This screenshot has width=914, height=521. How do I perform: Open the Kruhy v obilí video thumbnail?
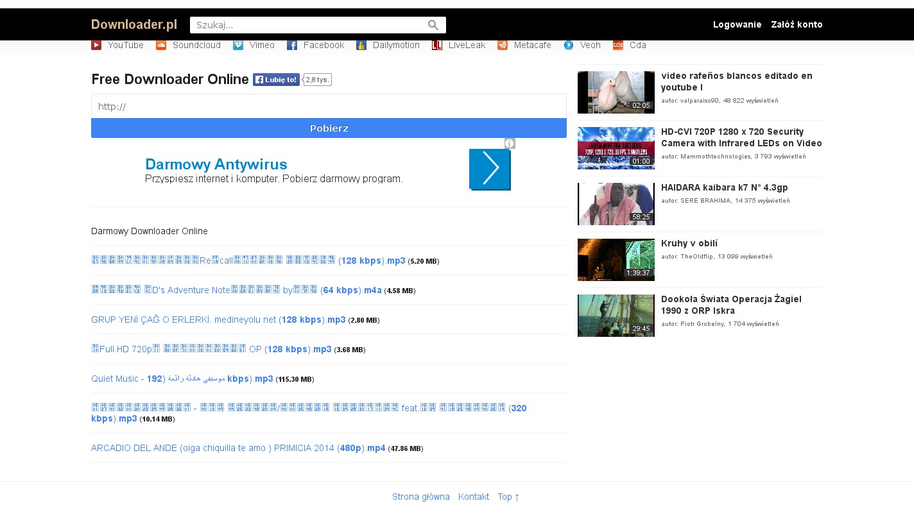tap(616, 260)
